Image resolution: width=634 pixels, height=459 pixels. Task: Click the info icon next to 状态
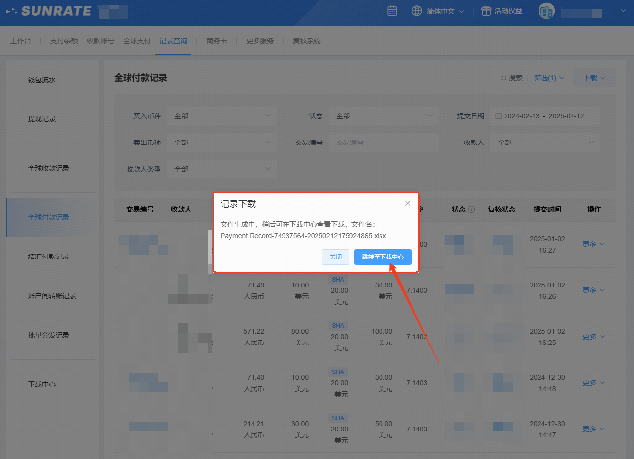click(471, 209)
